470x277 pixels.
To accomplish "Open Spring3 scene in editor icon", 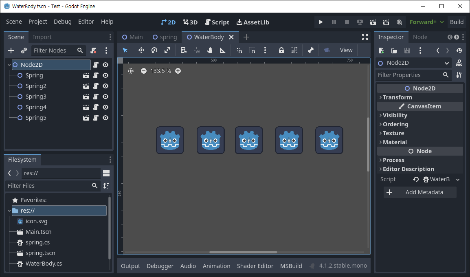I will click(86, 97).
